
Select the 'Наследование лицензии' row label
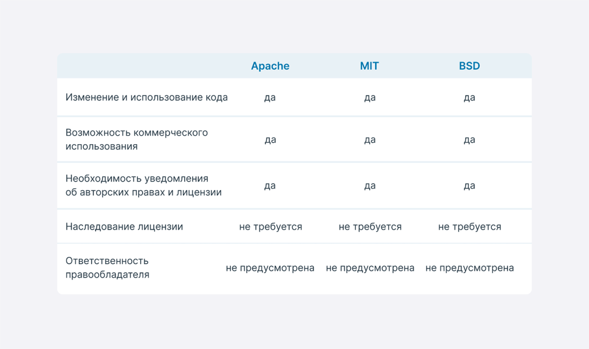124,227
